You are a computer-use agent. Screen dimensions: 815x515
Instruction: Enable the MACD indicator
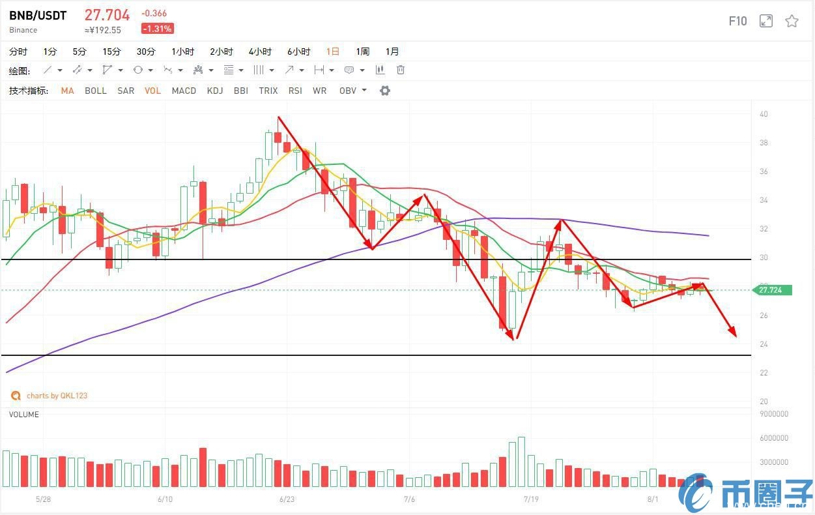pyautogui.click(x=184, y=91)
